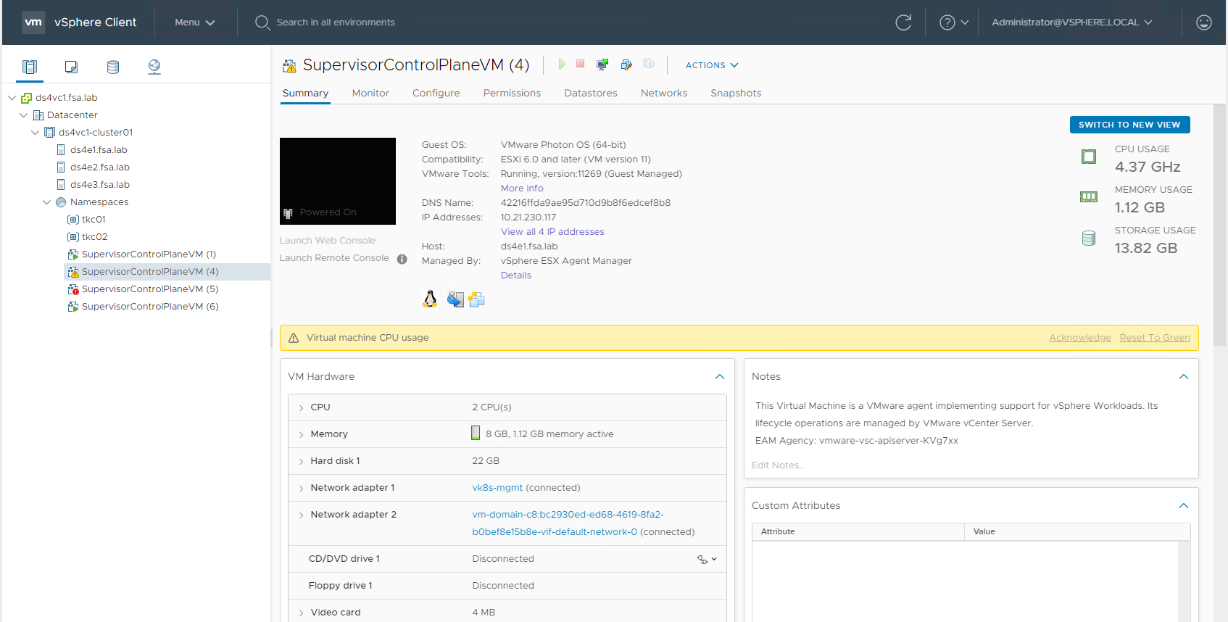Collapse the VM Hardware panel
Image resolution: width=1228 pixels, height=622 pixels.
click(720, 377)
